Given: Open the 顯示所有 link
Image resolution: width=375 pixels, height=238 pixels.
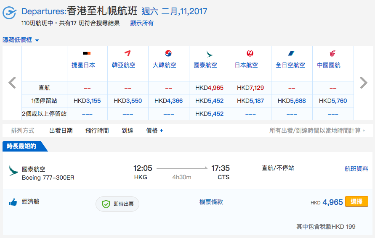Looking at the screenshot, I should pos(142,23).
